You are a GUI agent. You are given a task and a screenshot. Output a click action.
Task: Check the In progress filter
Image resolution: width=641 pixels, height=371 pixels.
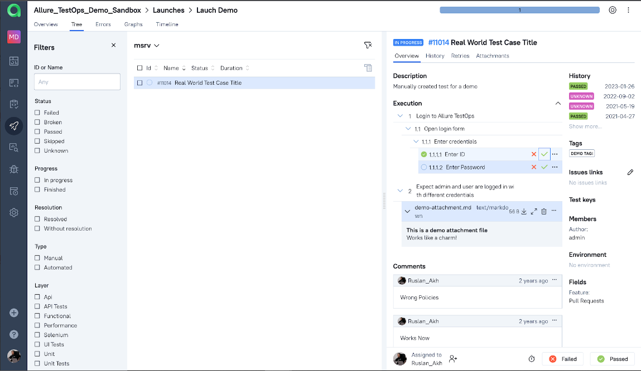[37, 180]
